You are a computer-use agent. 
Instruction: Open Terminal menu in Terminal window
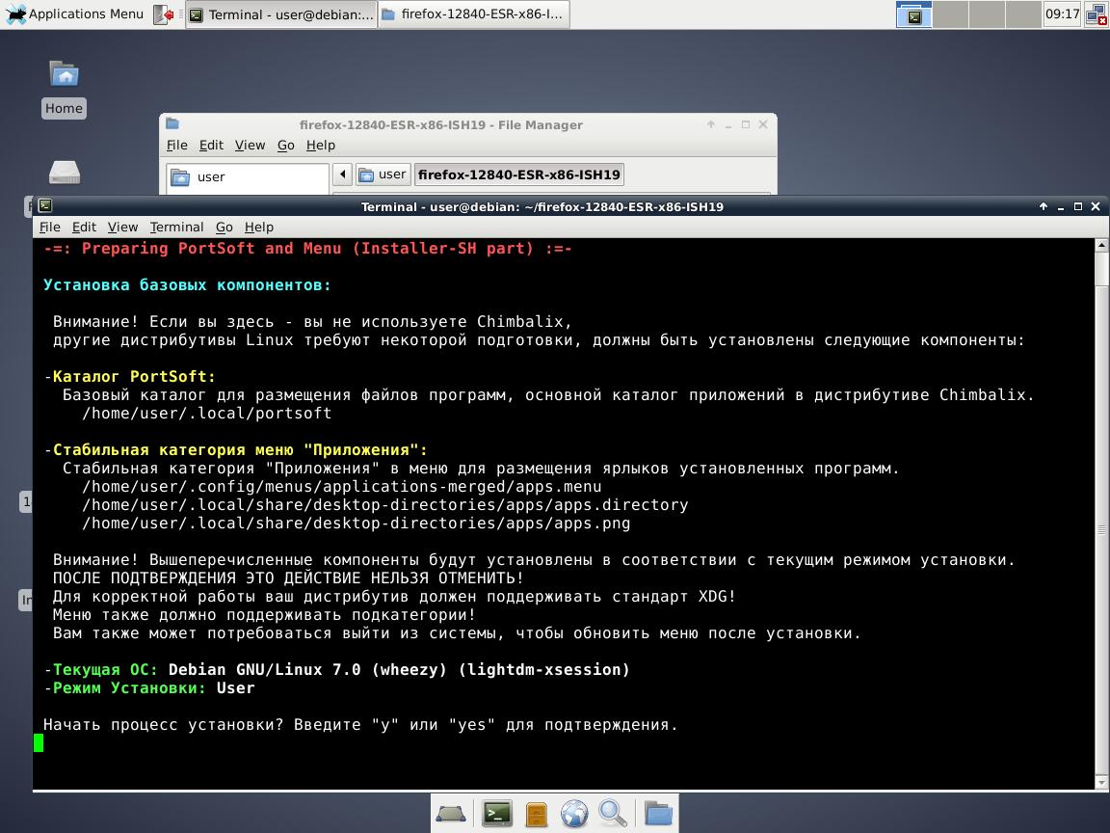pyautogui.click(x=177, y=227)
